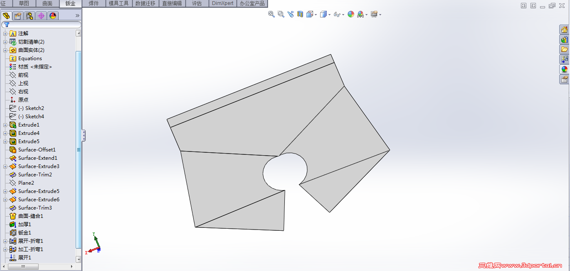Open the 模具工具 (Mold Tools) tab
Screen dimensions: 570x271
119,3
